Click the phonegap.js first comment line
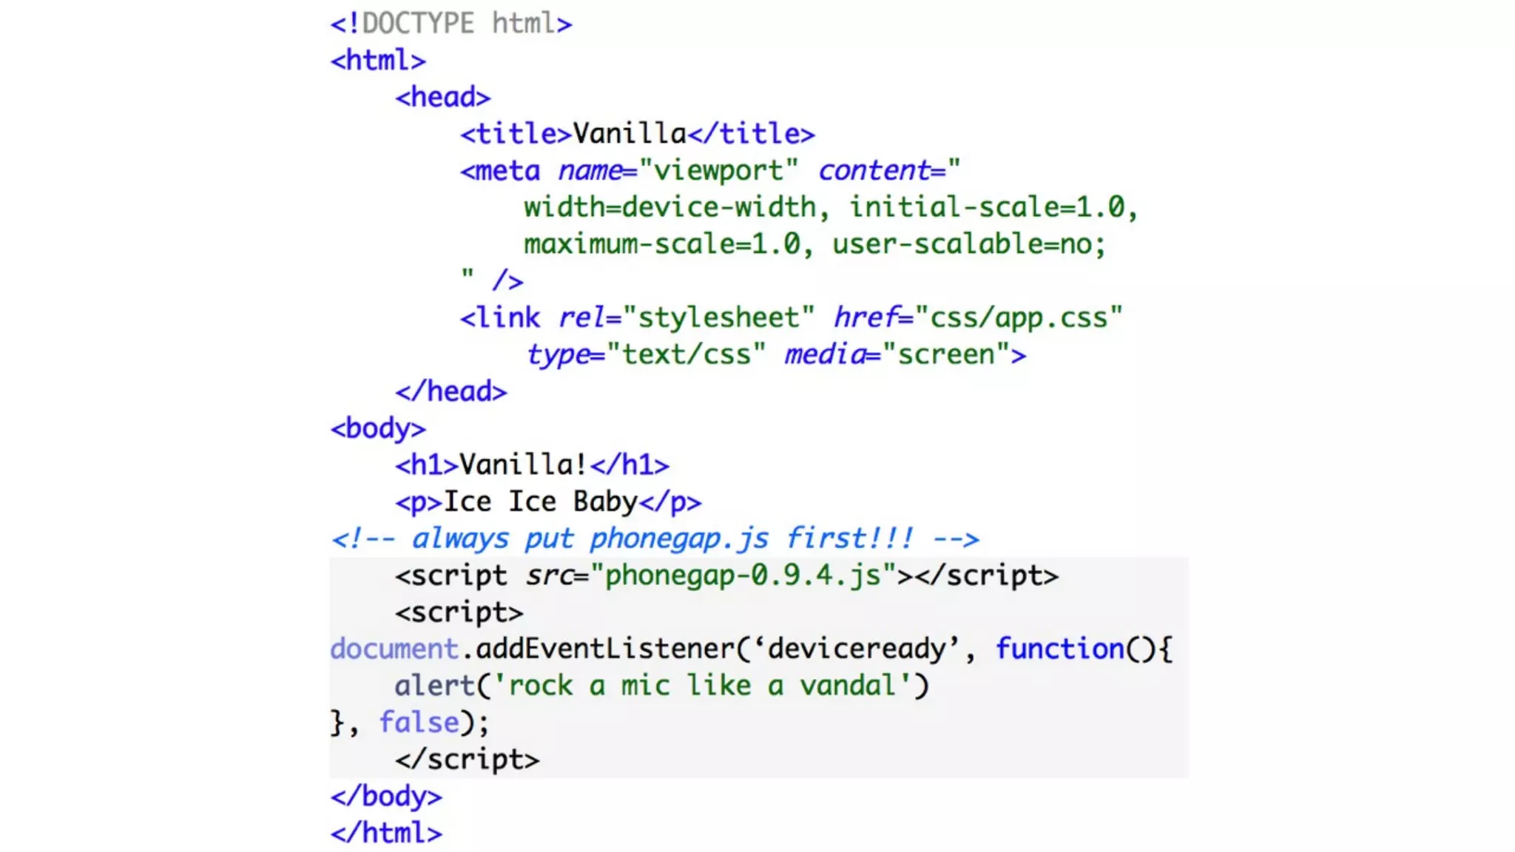 [655, 539]
